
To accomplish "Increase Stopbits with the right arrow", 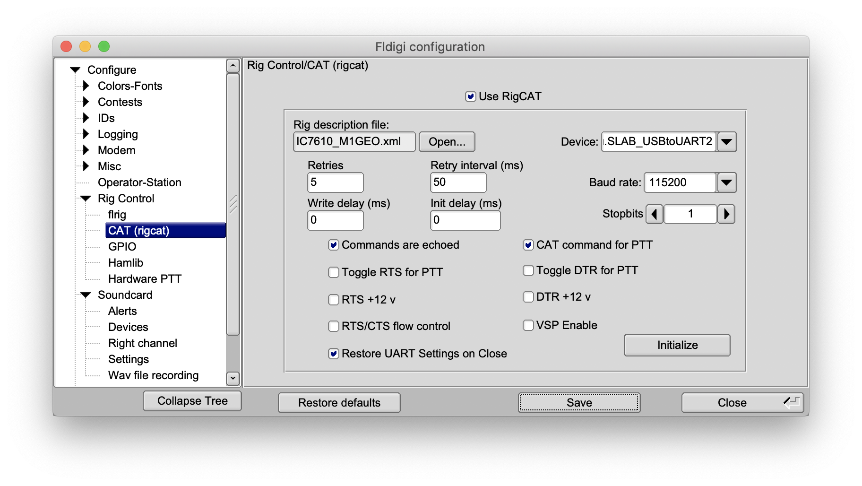I will tap(726, 214).
